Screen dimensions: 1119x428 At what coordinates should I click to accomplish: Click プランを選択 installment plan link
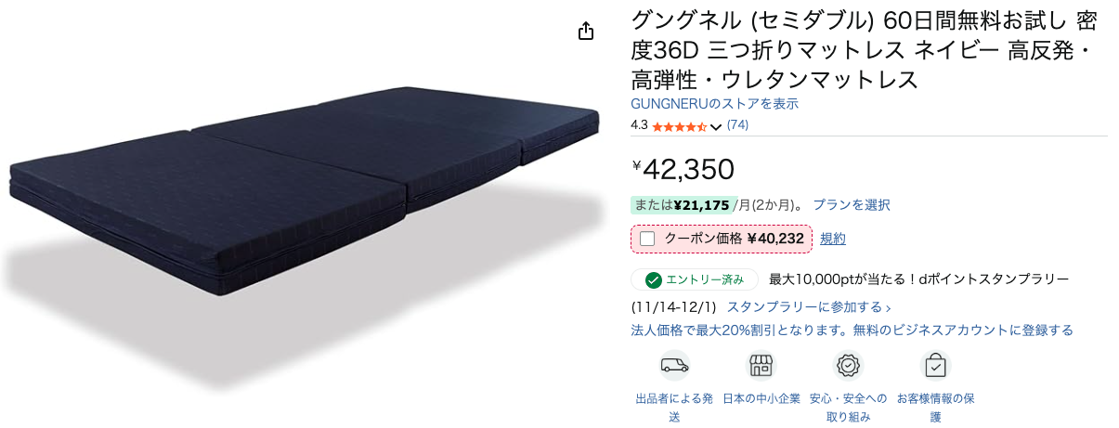coord(852,204)
